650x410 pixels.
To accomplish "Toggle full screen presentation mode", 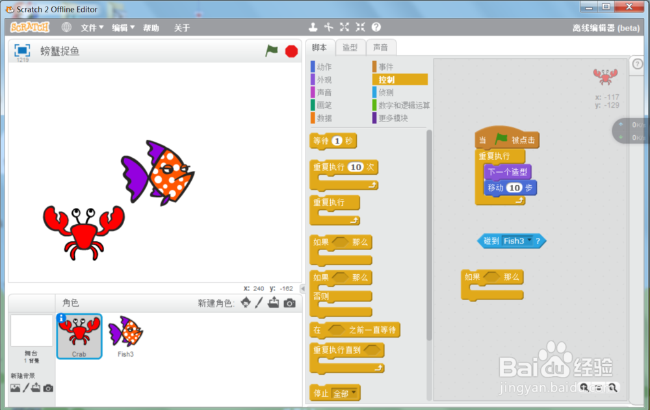I will (x=22, y=51).
